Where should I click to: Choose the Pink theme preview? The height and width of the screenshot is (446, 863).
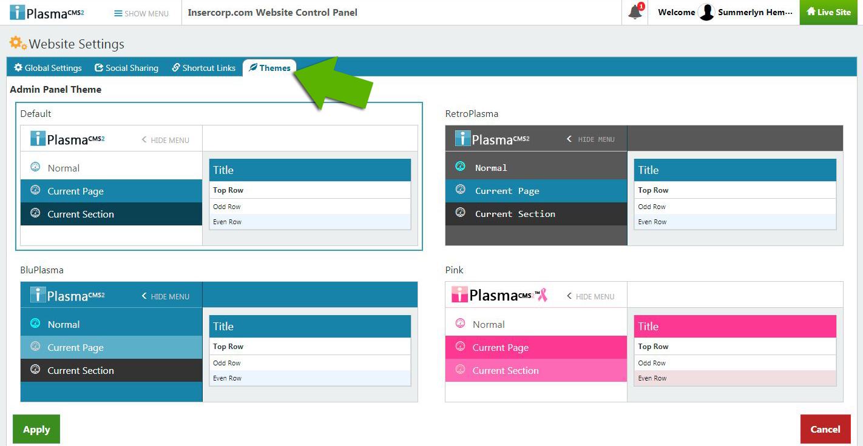point(644,341)
